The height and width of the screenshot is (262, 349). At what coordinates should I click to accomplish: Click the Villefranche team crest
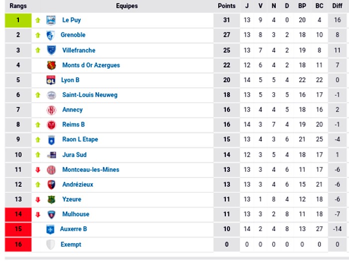(x=51, y=50)
